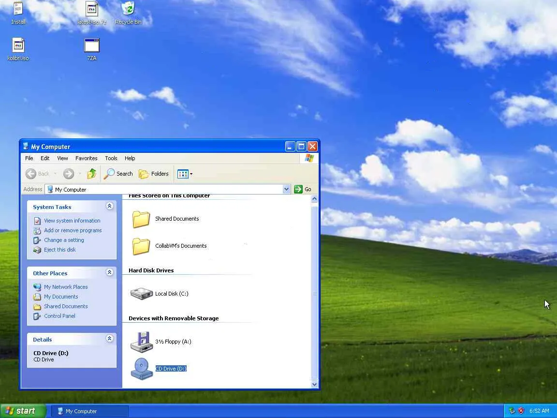Image resolution: width=557 pixels, height=418 pixels.
Task: Click the first system tray icon
Action: click(x=512, y=411)
